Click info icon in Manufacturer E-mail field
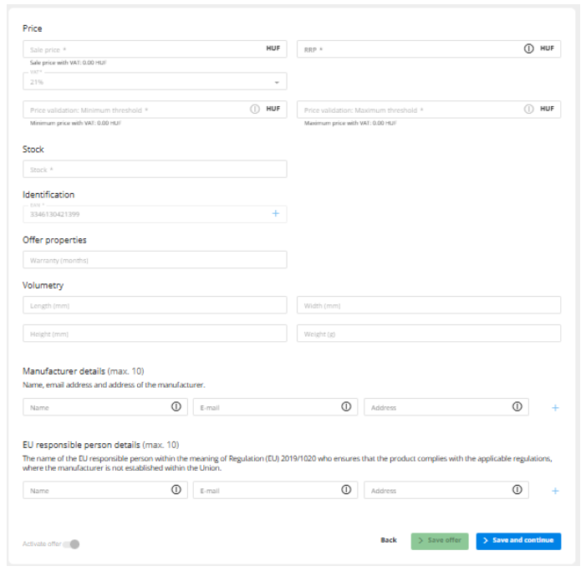 point(346,407)
